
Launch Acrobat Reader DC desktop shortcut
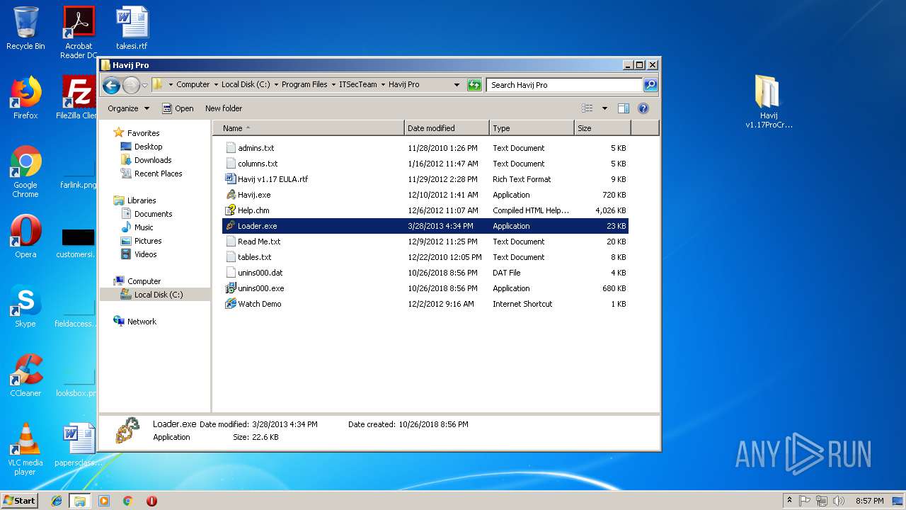[x=79, y=32]
